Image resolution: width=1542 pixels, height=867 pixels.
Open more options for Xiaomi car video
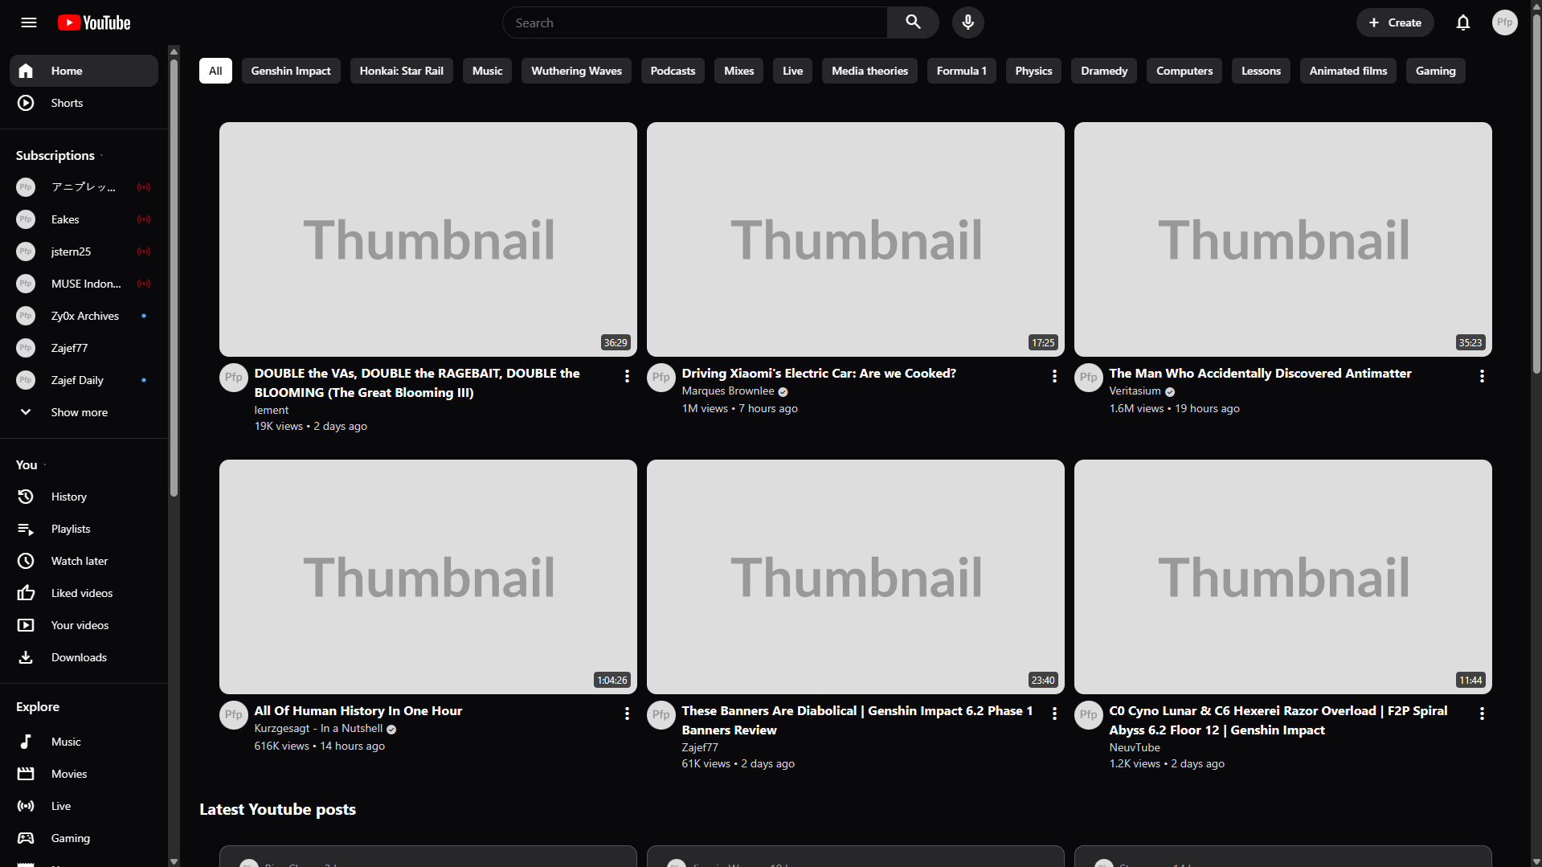[x=1054, y=376]
